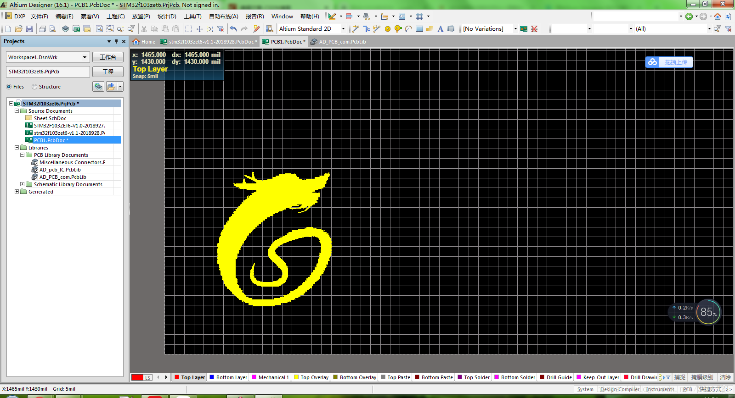Click the Redo arrow icon

click(244, 29)
